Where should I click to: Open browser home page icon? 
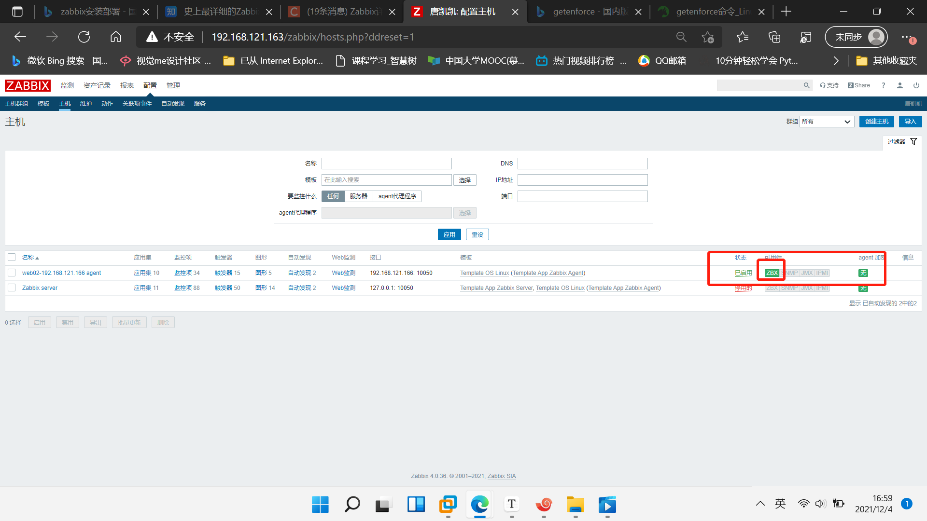pyautogui.click(x=115, y=37)
